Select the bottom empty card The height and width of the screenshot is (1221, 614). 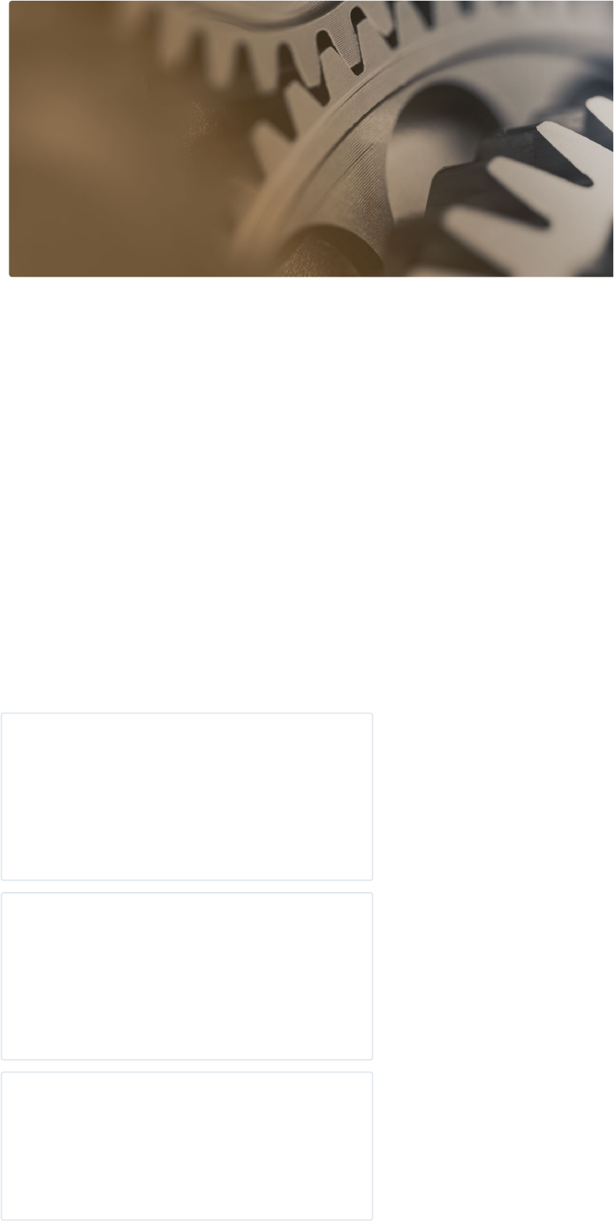(x=187, y=1146)
